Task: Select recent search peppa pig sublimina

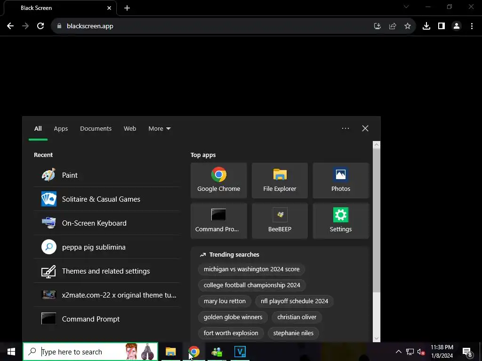Action: click(107, 247)
